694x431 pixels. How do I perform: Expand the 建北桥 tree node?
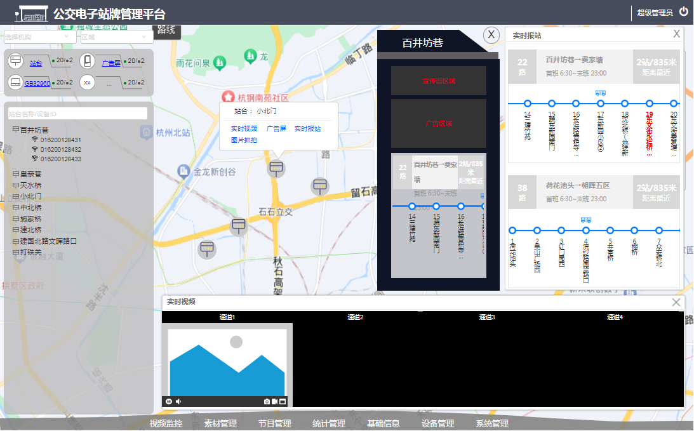click(16, 230)
